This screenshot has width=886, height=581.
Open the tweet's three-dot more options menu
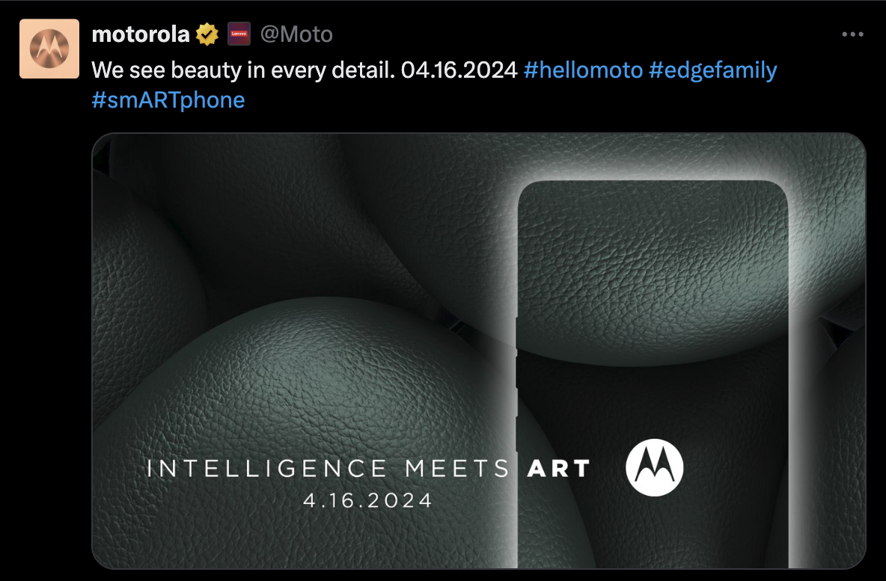coord(852,34)
